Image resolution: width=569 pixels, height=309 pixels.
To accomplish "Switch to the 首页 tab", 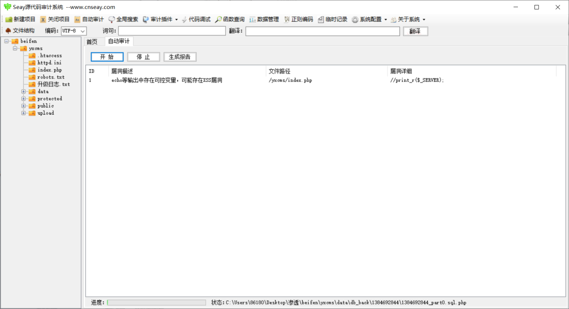I will click(x=91, y=42).
